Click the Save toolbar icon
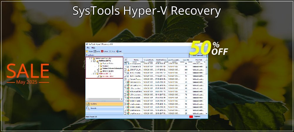 (95, 51)
